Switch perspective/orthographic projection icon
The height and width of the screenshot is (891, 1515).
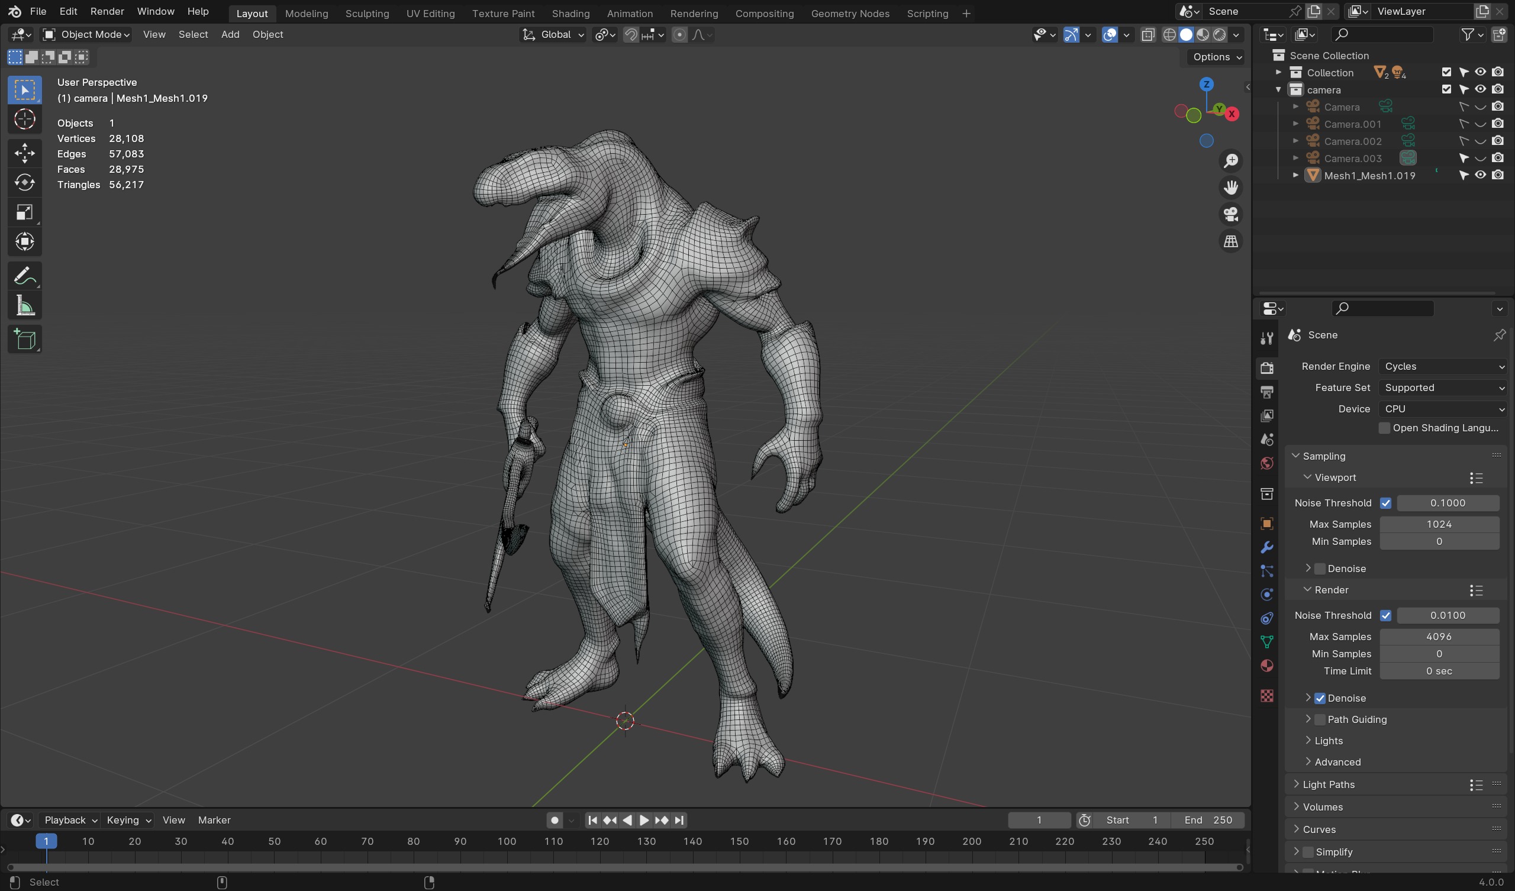[1230, 241]
